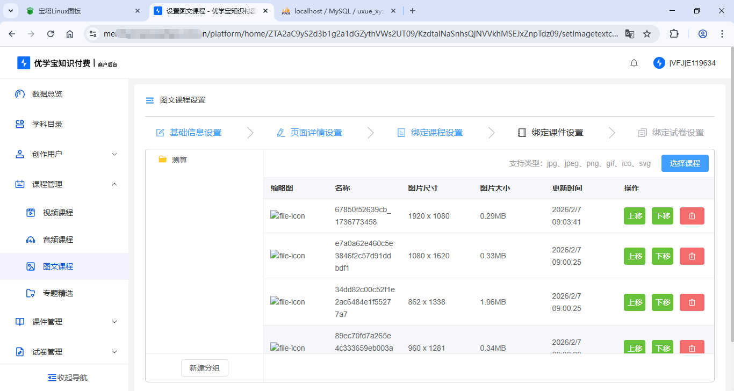The width and height of the screenshot is (734, 391).
Task: Click the yellow 测算 folder icon
Action: 163,159
